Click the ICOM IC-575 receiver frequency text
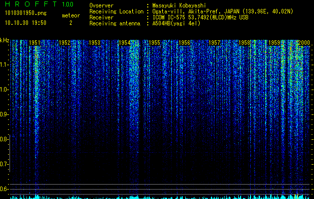 coord(200,17)
